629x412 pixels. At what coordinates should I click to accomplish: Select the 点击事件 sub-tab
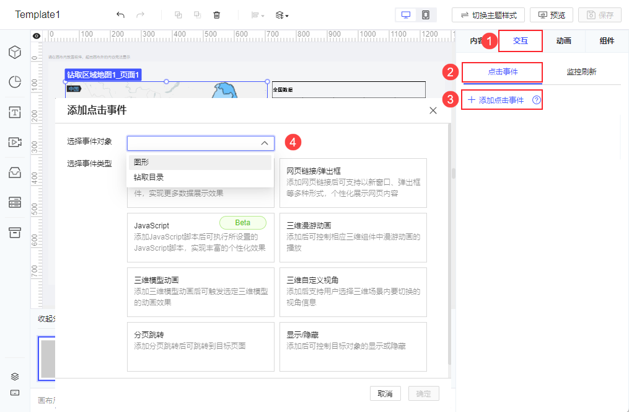point(503,72)
